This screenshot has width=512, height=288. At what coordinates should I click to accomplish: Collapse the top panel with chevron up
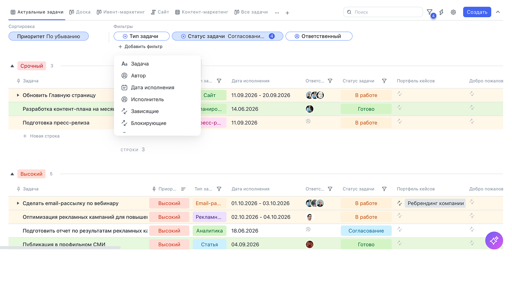498,12
